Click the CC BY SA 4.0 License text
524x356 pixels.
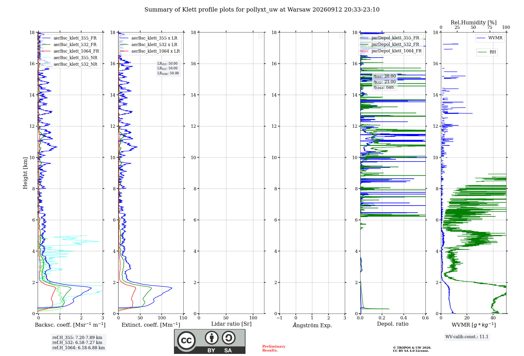tap(411, 351)
